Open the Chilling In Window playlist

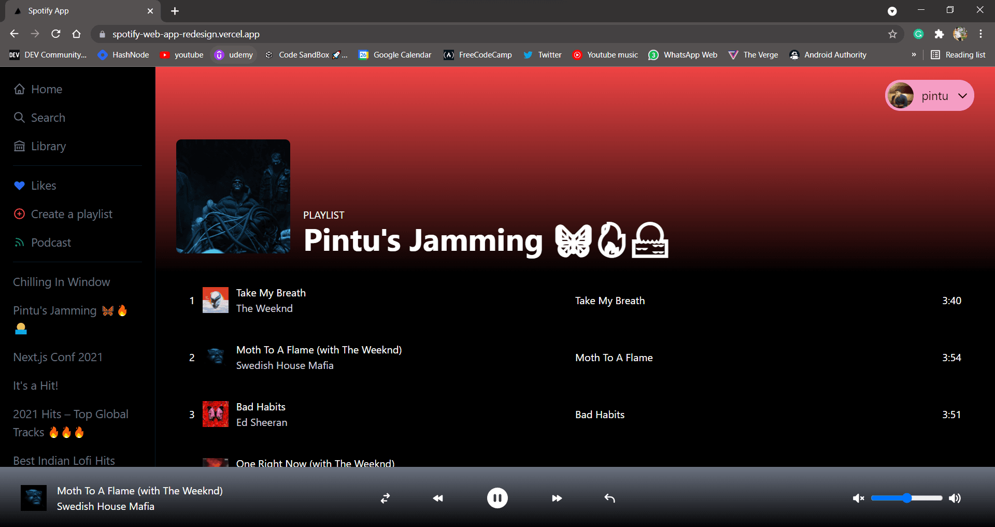point(62,282)
